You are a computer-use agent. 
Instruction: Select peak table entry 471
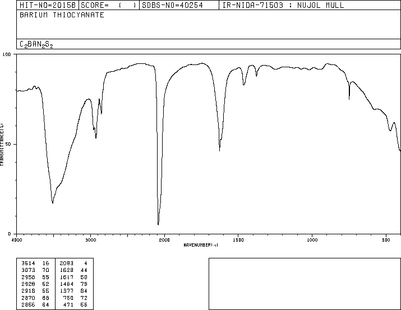[x=68, y=305]
